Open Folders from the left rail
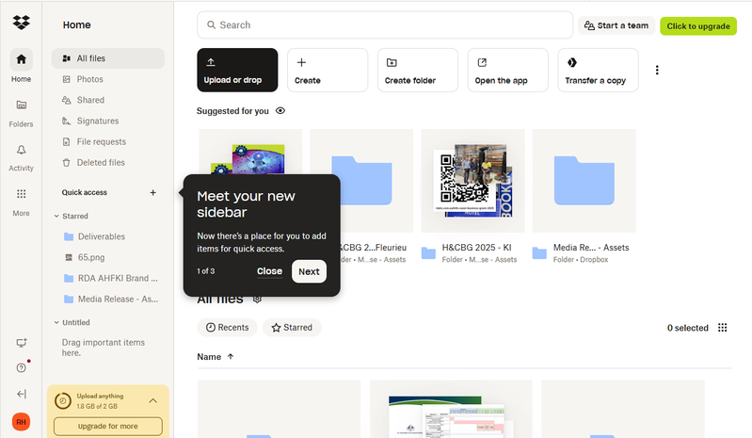Screen dimensions: 752x438 [x=21, y=105]
